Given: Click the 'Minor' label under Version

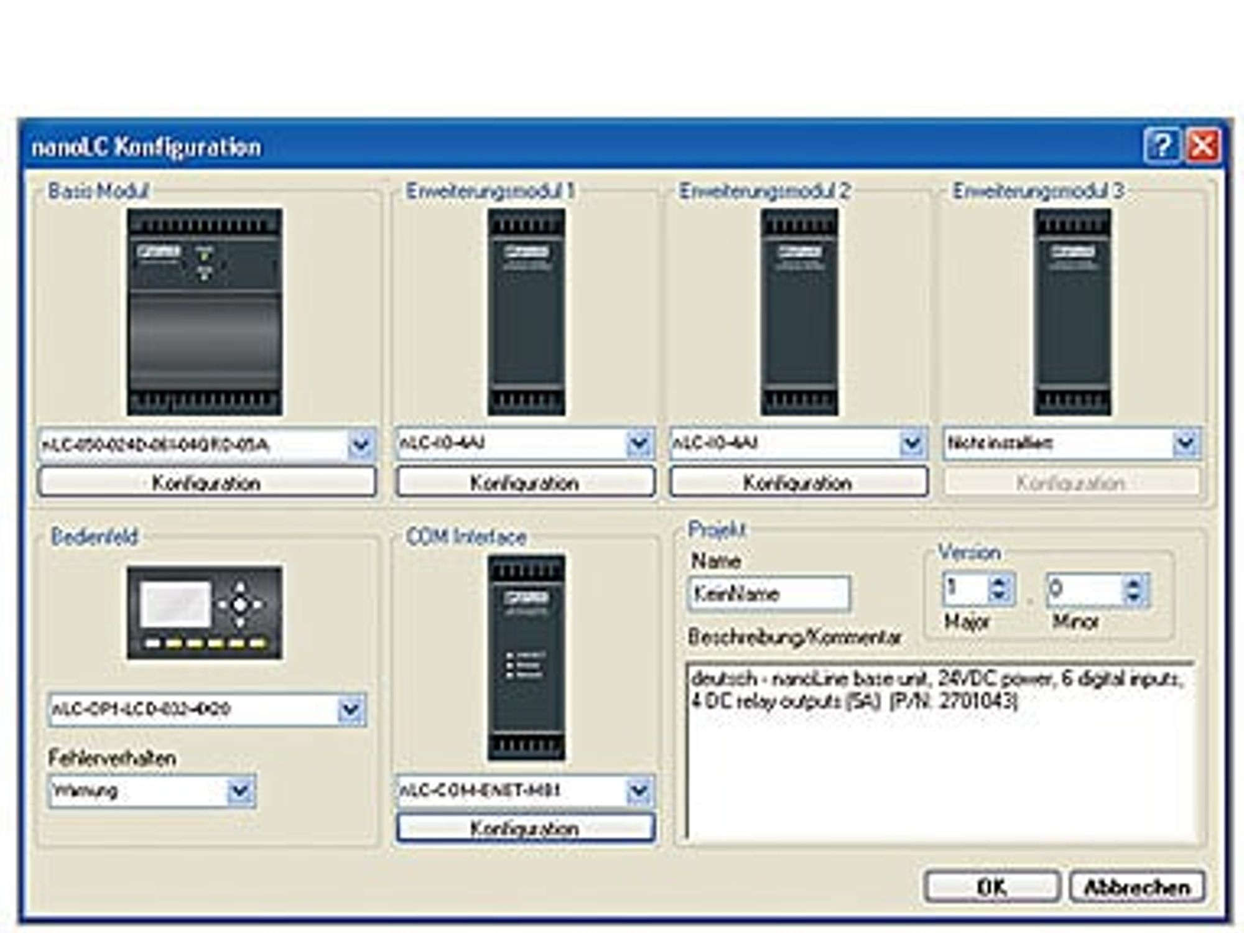Looking at the screenshot, I should click(x=1076, y=621).
